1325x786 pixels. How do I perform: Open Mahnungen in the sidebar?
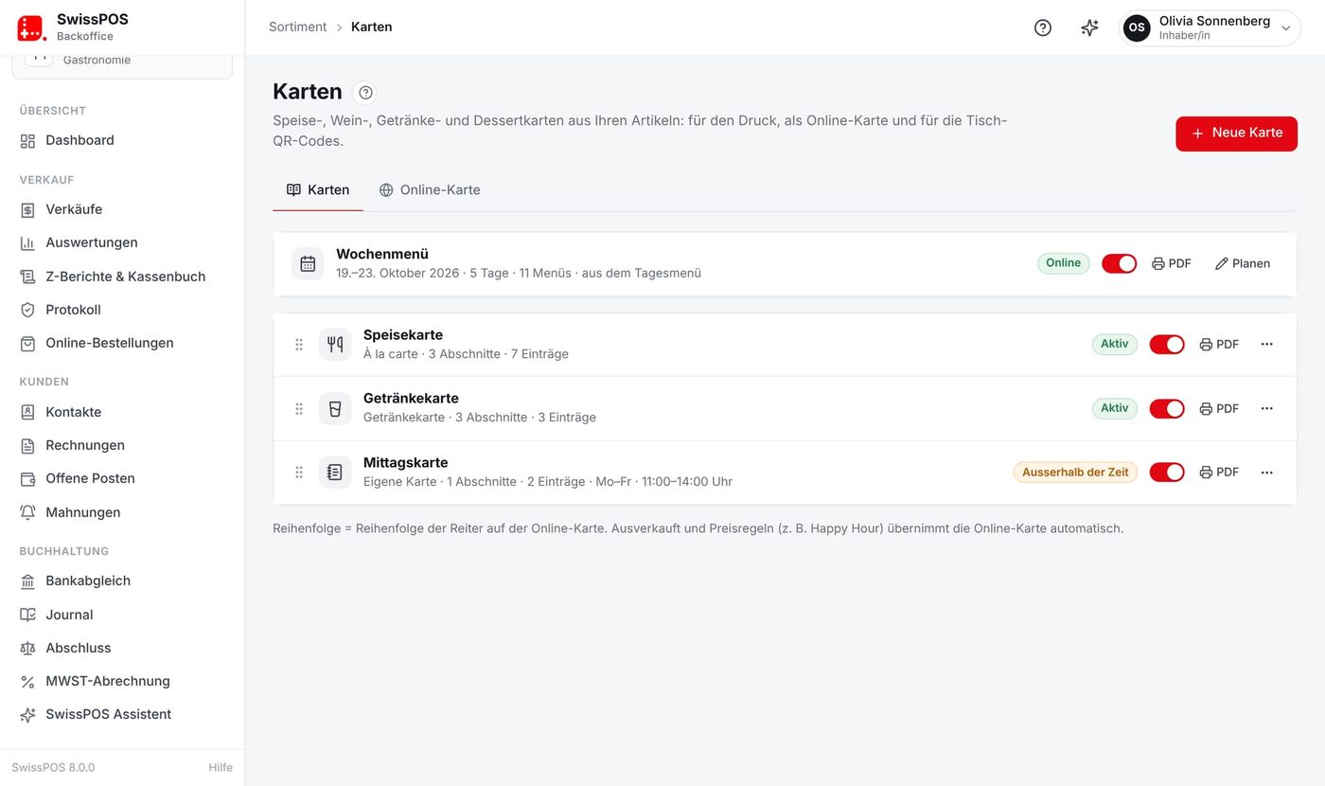click(122, 512)
